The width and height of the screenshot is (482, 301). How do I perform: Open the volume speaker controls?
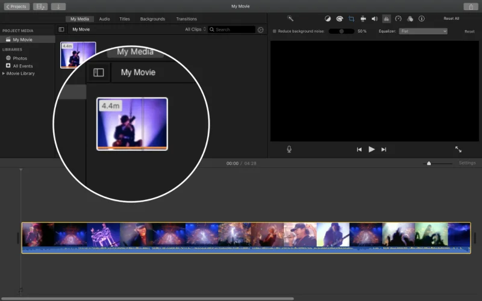click(374, 19)
